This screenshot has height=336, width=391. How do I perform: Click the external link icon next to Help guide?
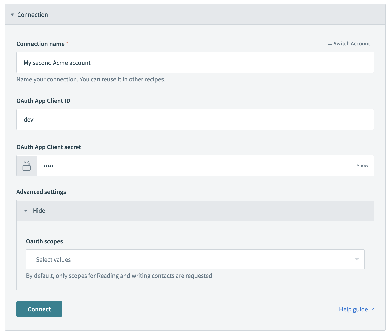tap(372, 309)
